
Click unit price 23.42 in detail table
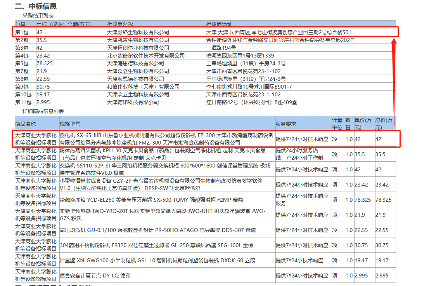click(361, 185)
